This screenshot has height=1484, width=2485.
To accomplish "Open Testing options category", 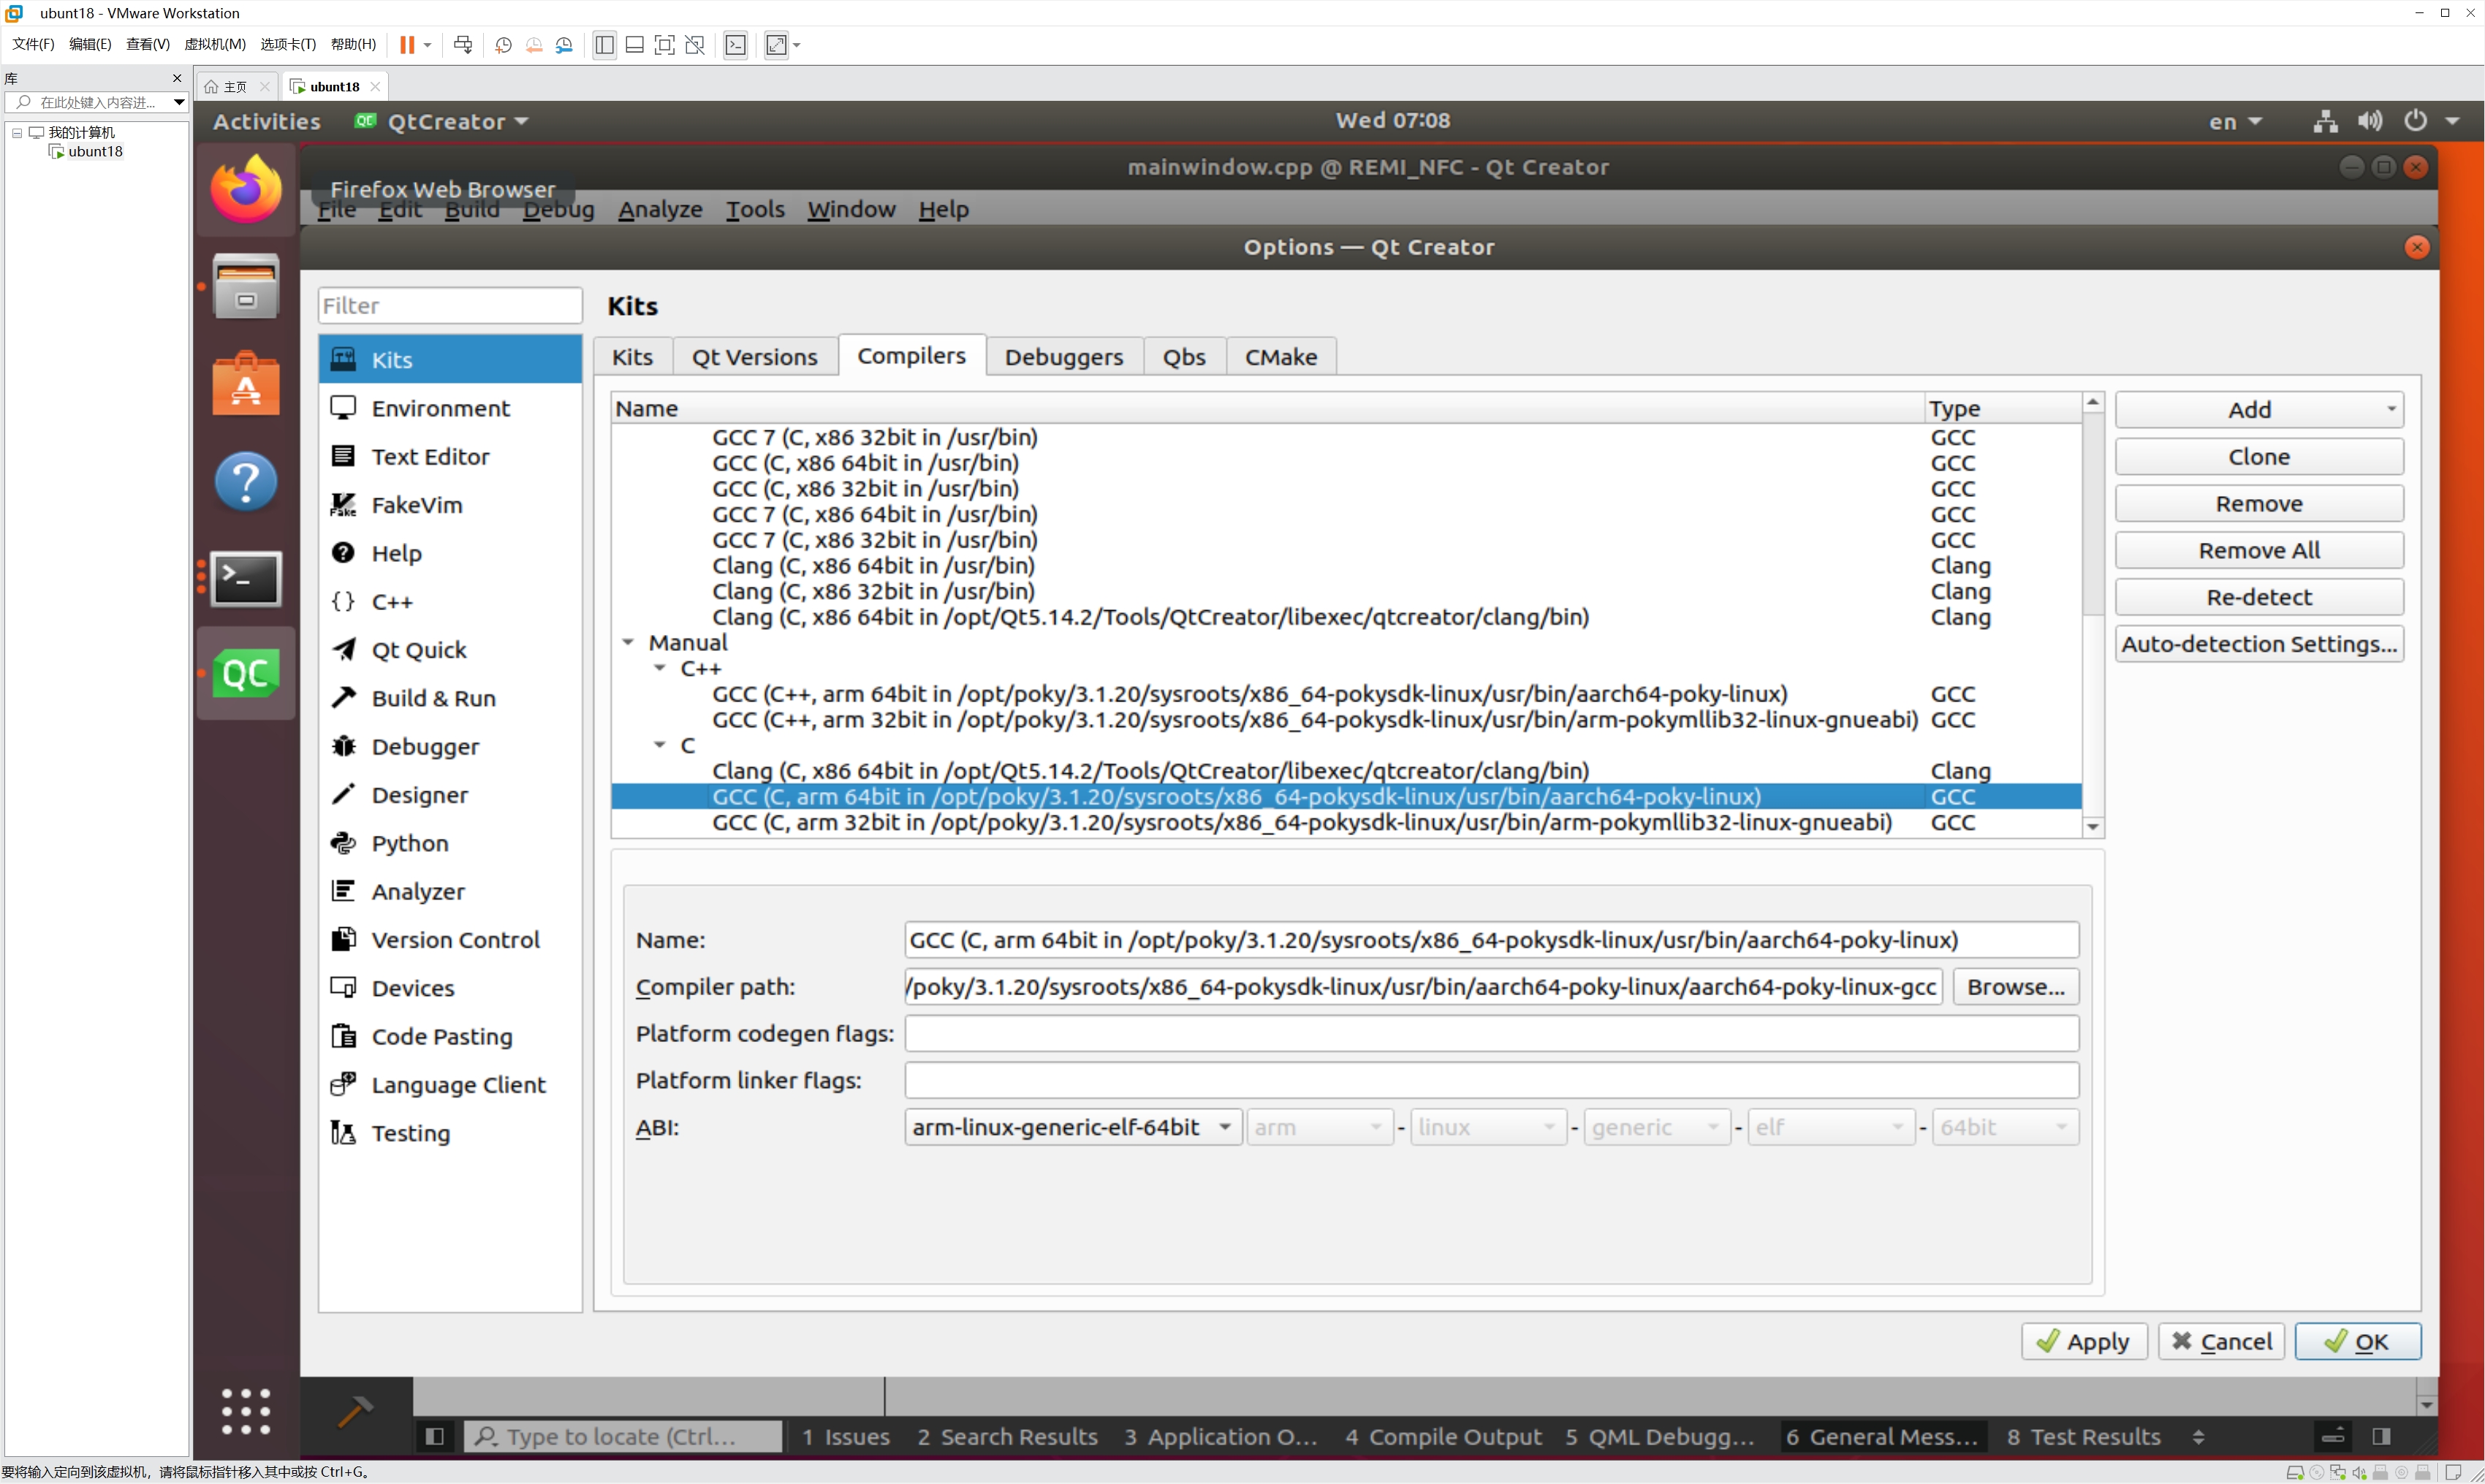I will (x=450, y=1133).
